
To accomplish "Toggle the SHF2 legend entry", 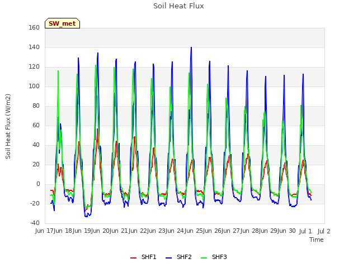I will point(178,257).
